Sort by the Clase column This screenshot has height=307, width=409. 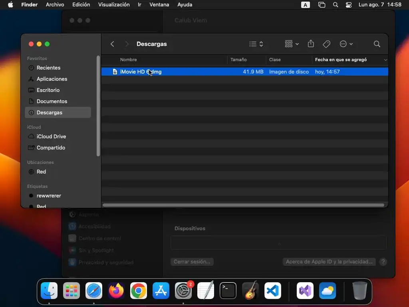tap(275, 60)
